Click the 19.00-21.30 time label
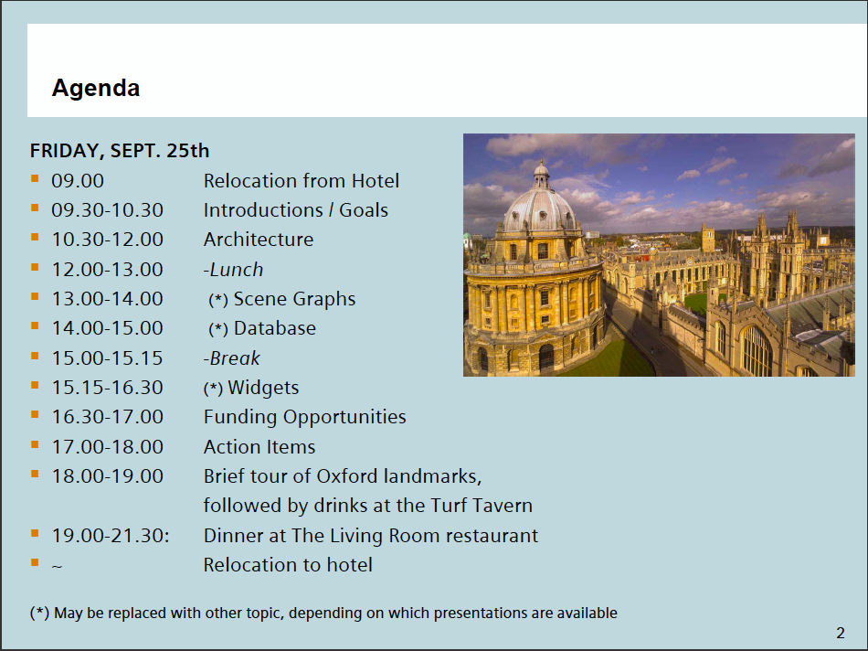Image resolution: width=868 pixels, height=651 pixels. [111, 536]
